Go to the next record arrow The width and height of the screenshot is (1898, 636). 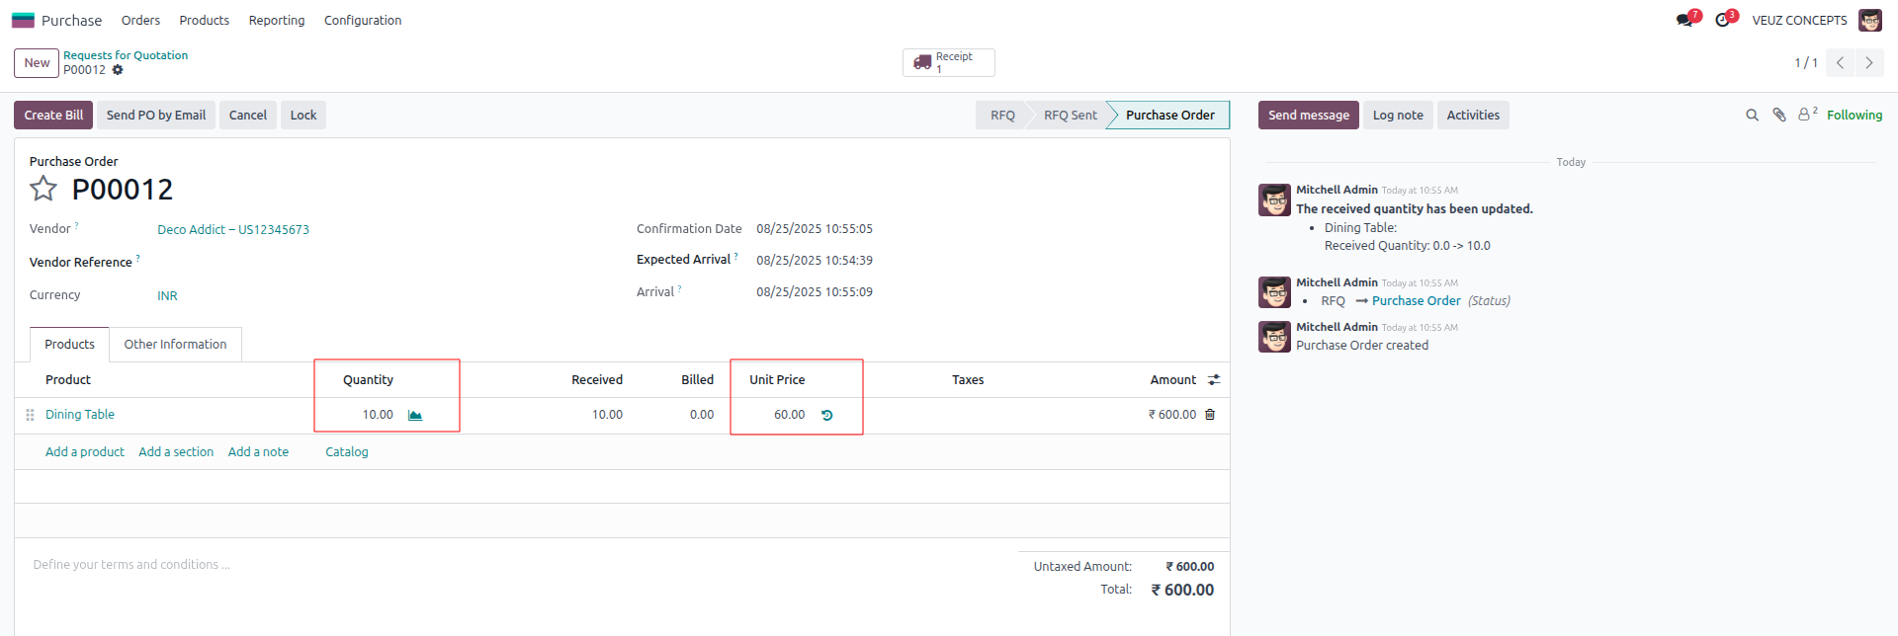click(1868, 62)
